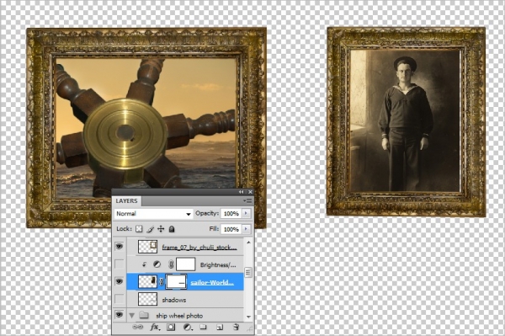Screen dimensions: 505x336
Task: Show the shadows layer
Action: (x=120, y=299)
